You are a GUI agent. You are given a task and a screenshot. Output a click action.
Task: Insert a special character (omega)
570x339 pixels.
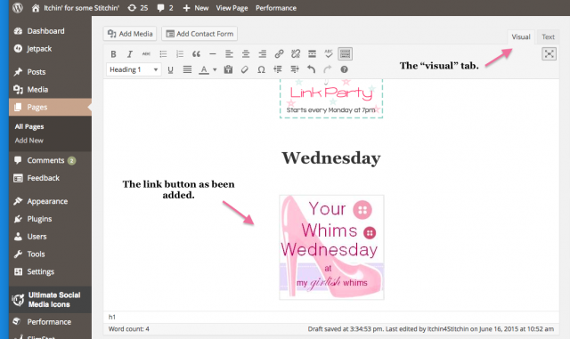click(x=261, y=69)
